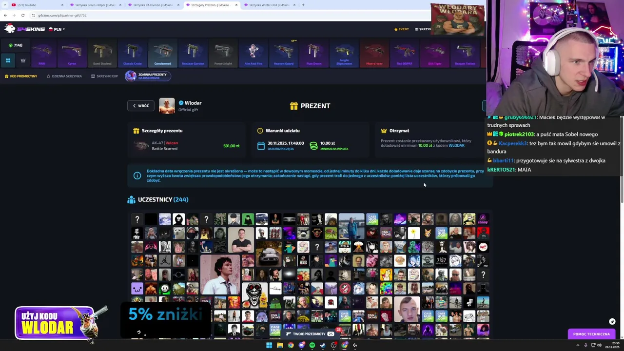The height and width of the screenshot is (351, 624).
Task: Open the Dragon Tattoo skin drop
Action: click(465, 53)
